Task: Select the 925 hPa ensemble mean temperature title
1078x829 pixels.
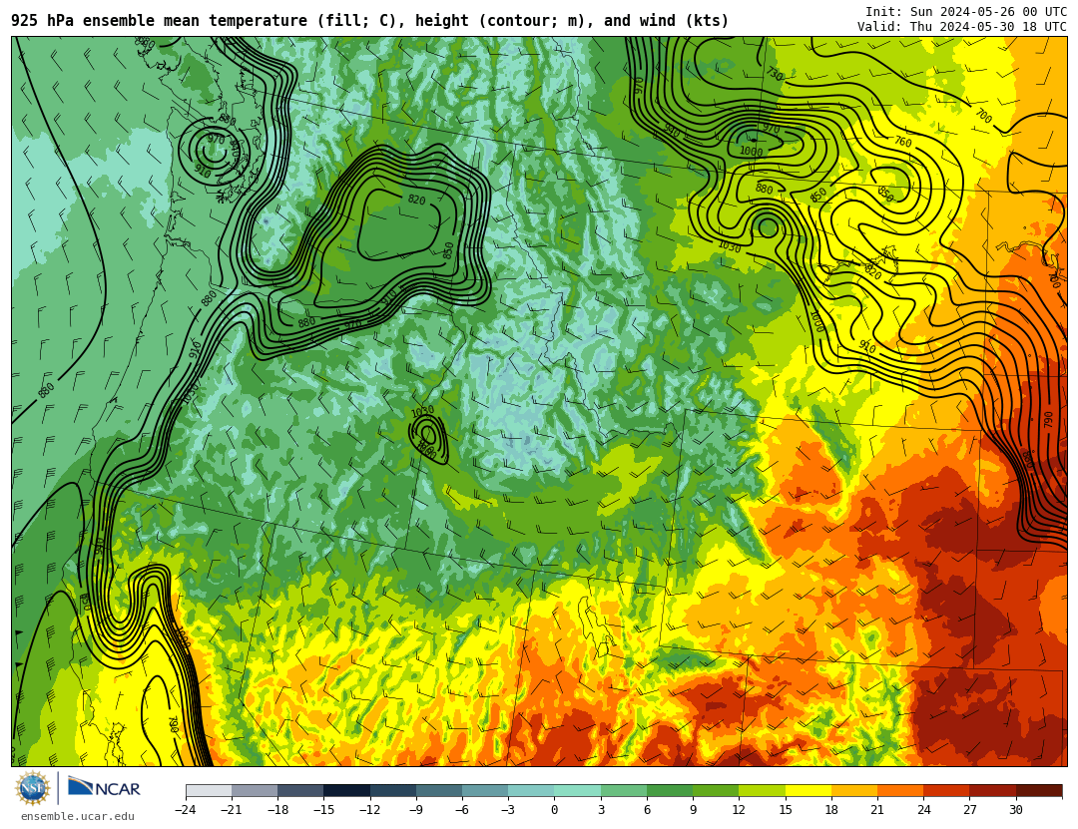Action: [x=369, y=21]
